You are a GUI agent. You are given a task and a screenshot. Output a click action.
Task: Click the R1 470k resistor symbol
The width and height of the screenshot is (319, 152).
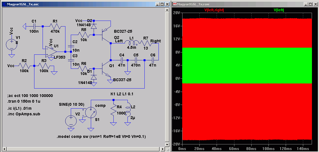(55, 26)
